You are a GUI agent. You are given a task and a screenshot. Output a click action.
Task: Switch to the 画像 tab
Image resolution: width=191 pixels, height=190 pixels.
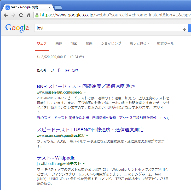(x=59, y=43)
